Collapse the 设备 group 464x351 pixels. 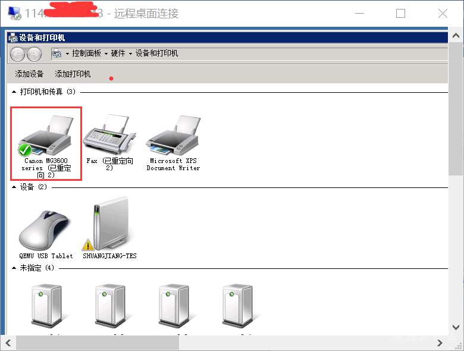(x=14, y=187)
